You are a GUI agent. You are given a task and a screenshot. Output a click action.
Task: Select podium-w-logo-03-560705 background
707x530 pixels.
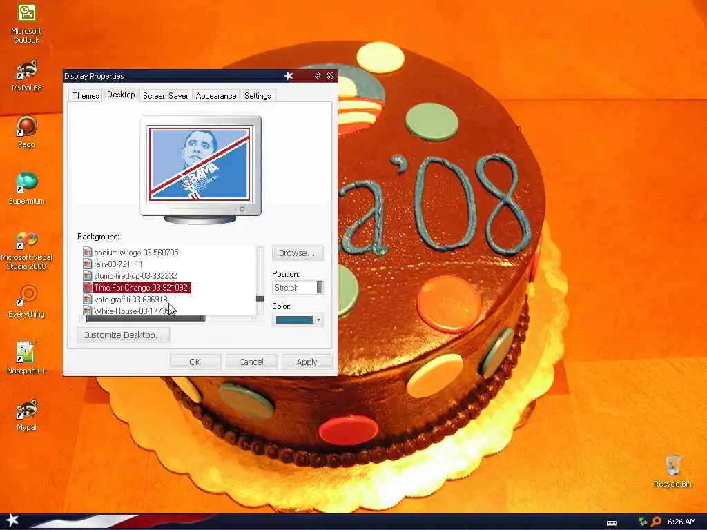click(136, 253)
